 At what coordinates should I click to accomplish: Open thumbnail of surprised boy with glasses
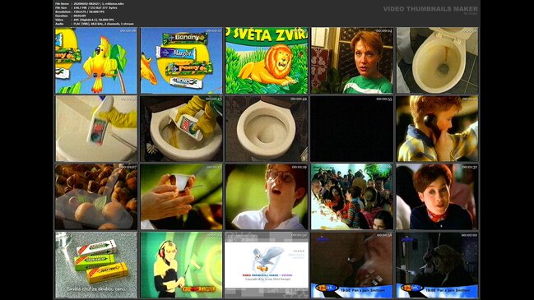267,197
